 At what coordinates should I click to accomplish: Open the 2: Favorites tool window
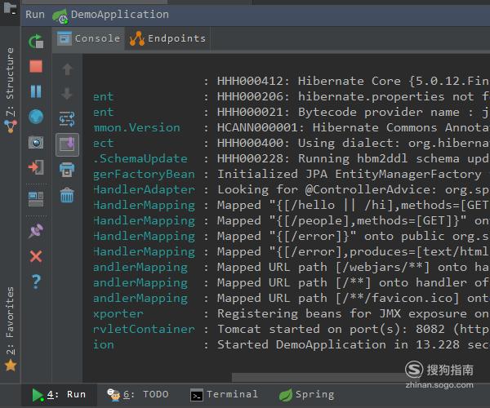point(11,330)
